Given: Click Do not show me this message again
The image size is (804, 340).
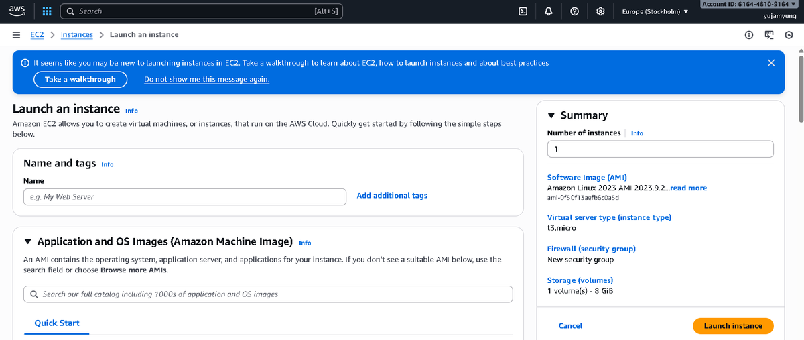Looking at the screenshot, I should 207,79.
